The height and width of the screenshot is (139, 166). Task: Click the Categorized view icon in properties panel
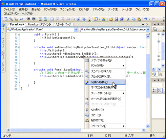coord(154,90)
